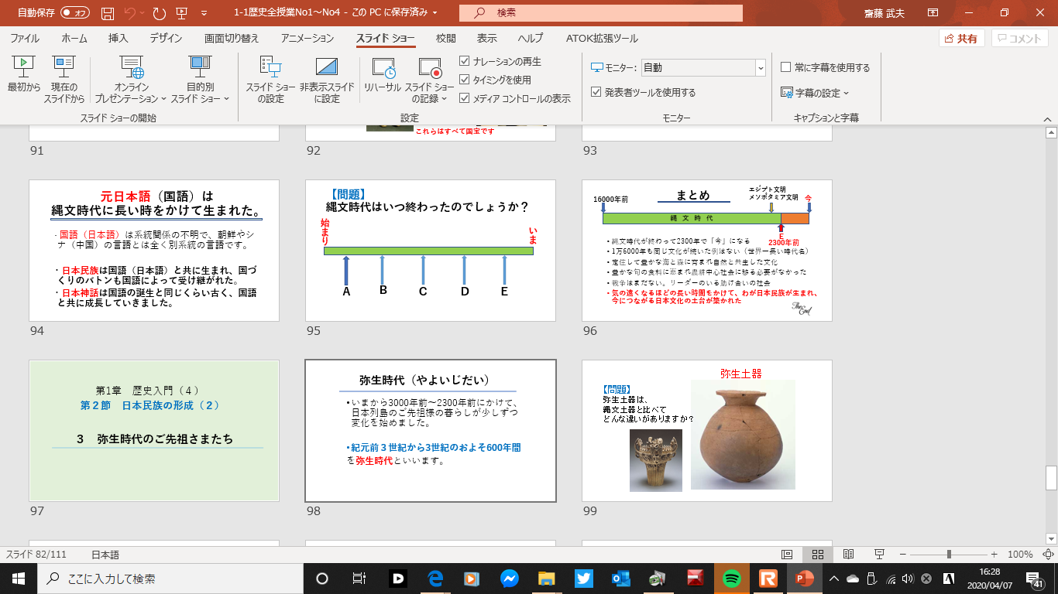
Task: Switch to the ホーム tab
Action: tap(74, 39)
